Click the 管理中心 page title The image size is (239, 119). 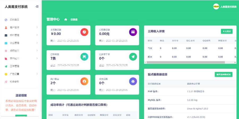click(x=53, y=19)
